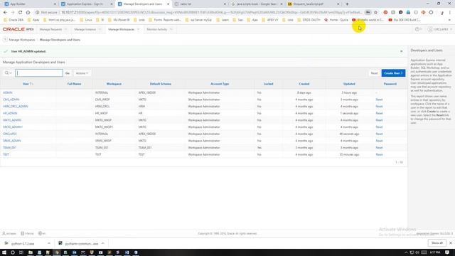Click the browser Reload icon
The image size is (455, 256).
coord(21,13)
